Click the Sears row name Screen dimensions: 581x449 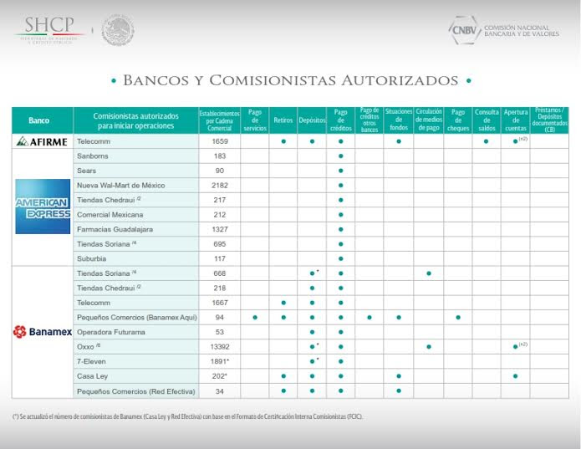[86, 171]
